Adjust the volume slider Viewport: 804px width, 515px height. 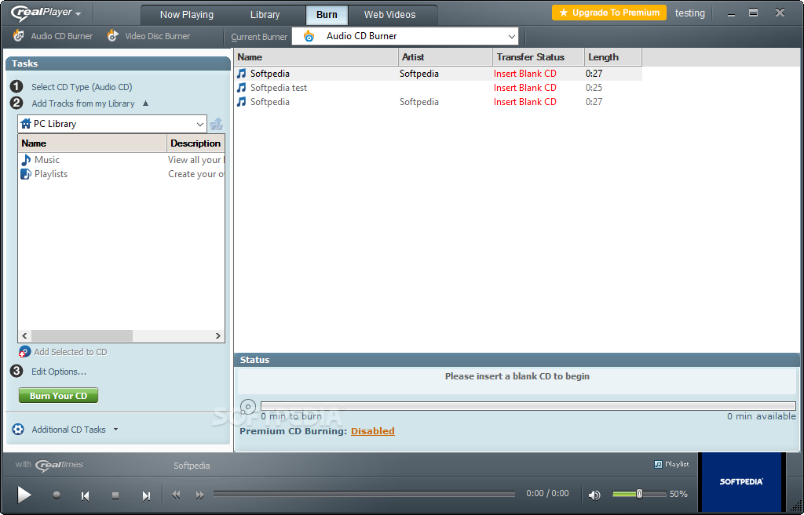click(639, 494)
